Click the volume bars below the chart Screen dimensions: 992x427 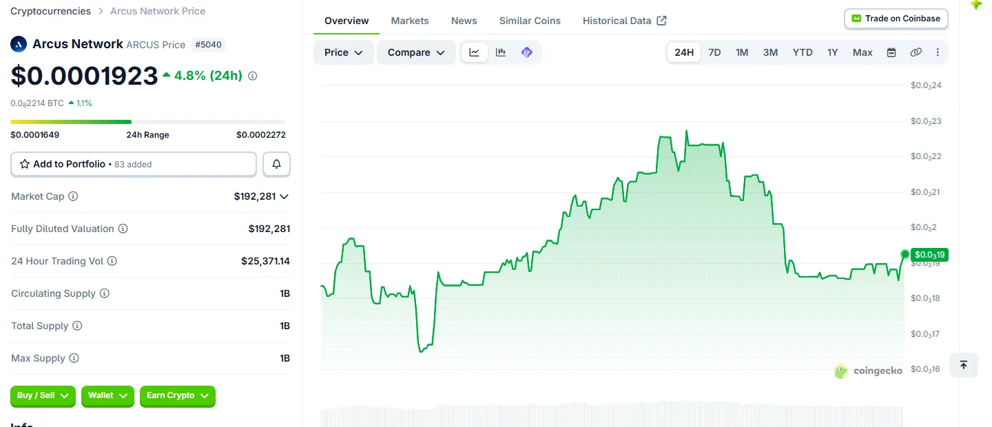(x=612, y=414)
